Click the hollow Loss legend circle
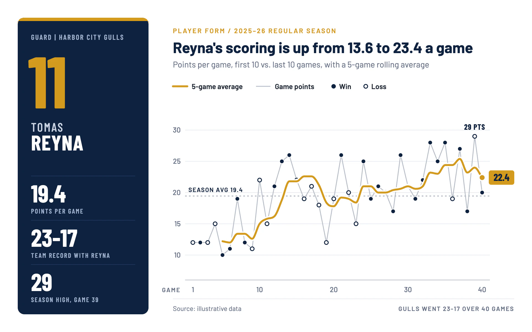The height and width of the screenshot is (332, 532). pos(366,87)
